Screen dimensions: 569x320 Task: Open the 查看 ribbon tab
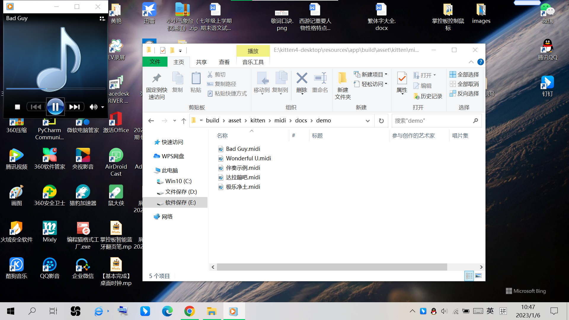click(224, 62)
